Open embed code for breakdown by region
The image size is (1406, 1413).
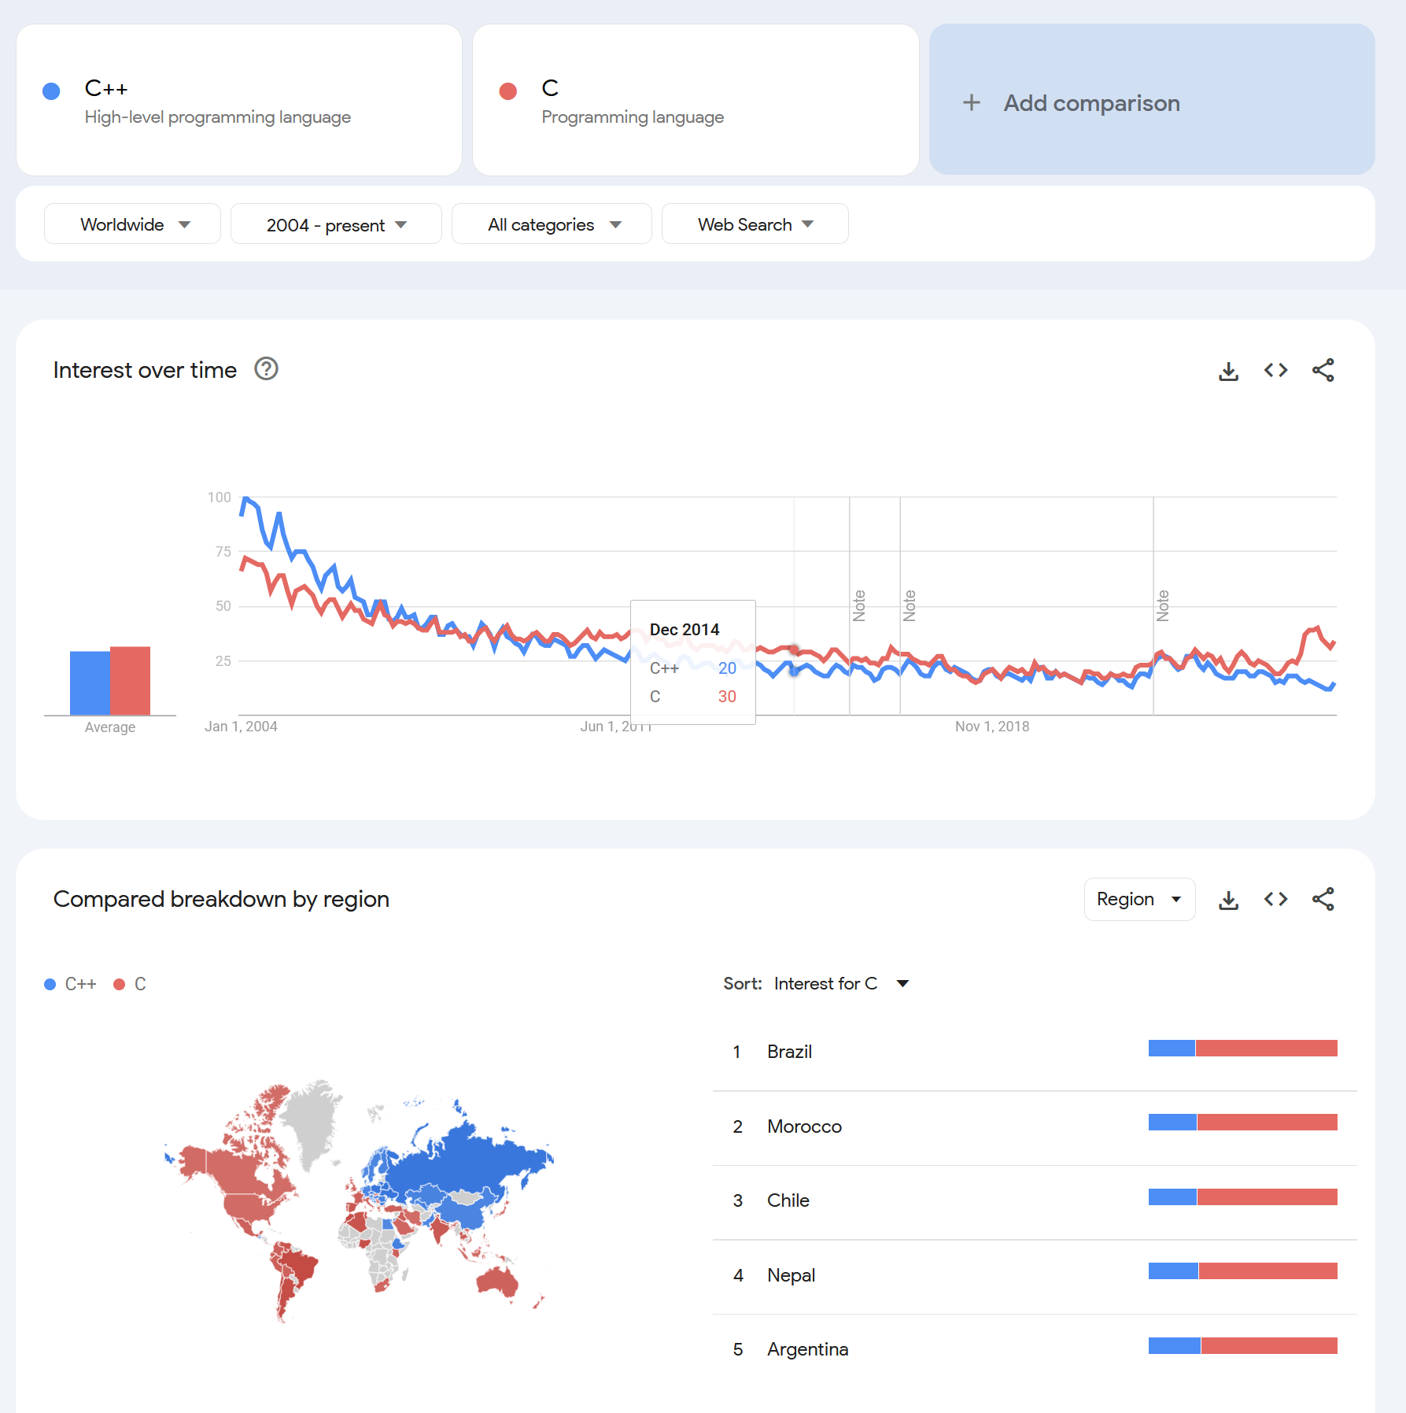click(x=1275, y=900)
